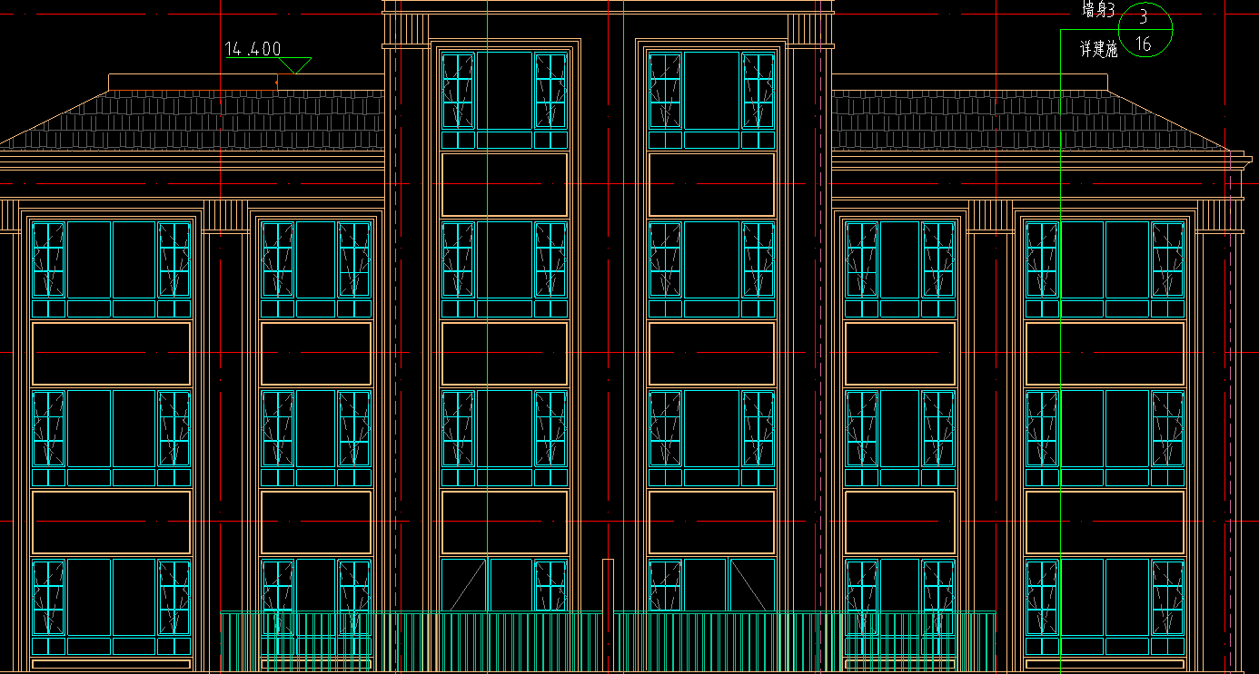Select the 墙身3 annotation label

pyautogui.click(x=1097, y=10)
